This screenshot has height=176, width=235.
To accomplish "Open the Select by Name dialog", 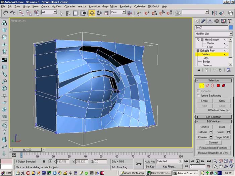I will pos(68,13).
